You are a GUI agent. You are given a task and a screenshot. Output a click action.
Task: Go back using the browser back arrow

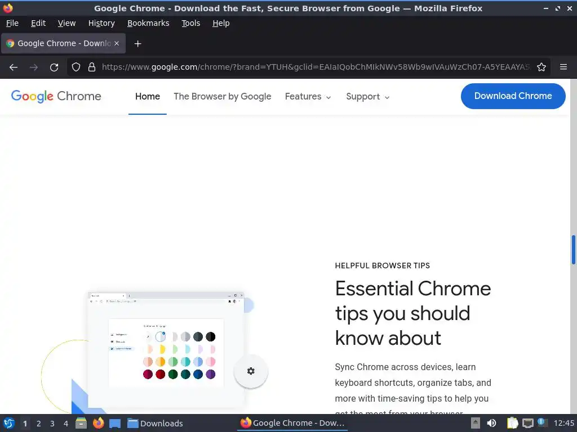point(14,67)
